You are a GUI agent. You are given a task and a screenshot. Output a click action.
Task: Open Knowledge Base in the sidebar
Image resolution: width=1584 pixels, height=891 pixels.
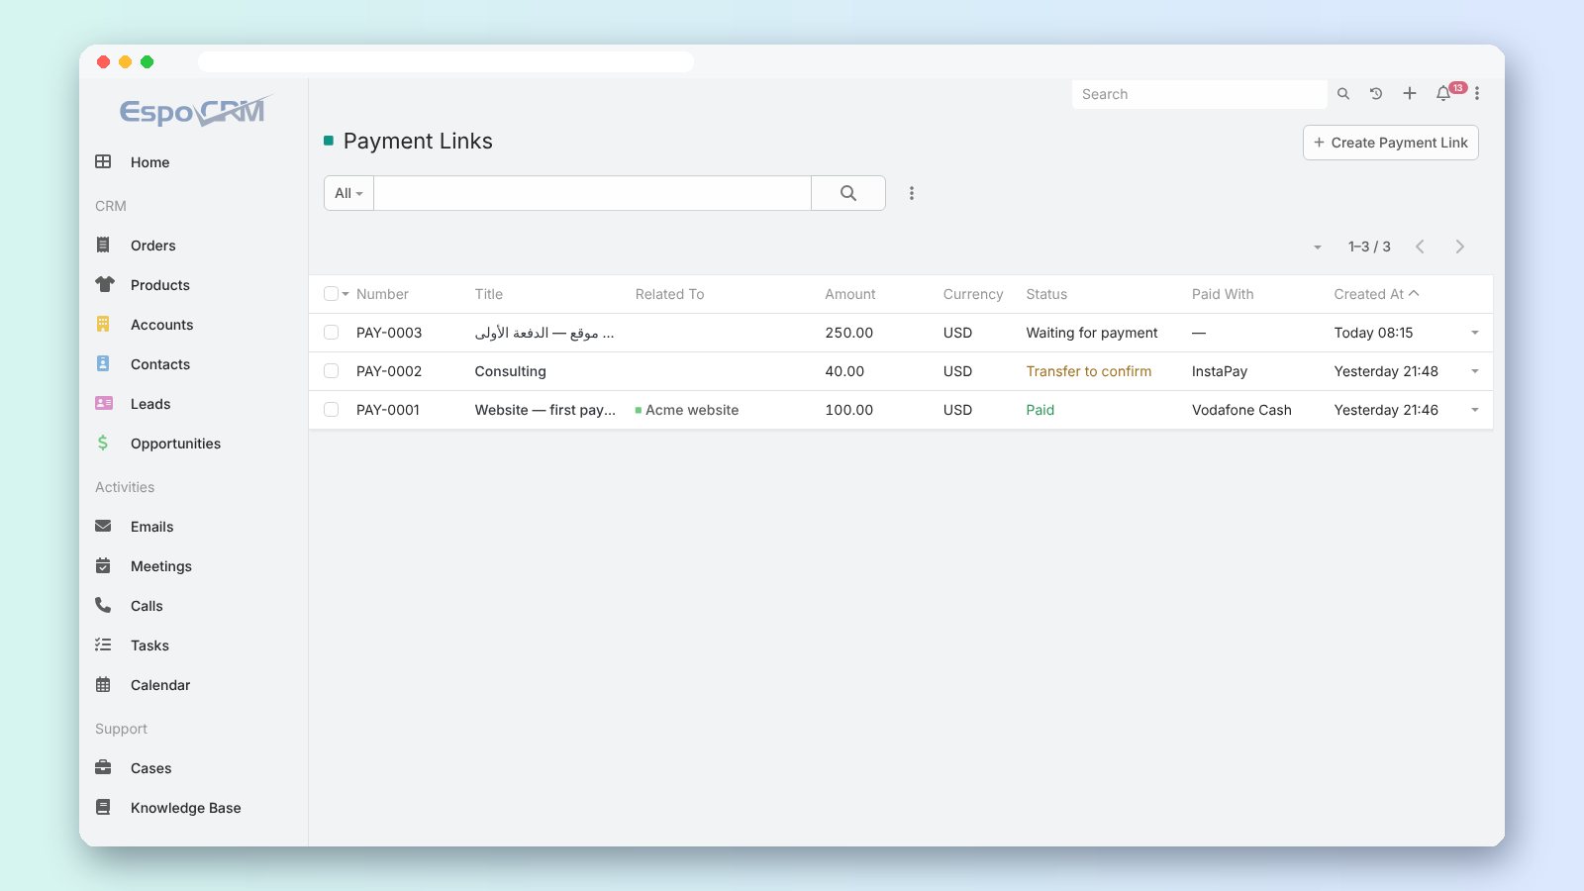(x=185, y=808)
